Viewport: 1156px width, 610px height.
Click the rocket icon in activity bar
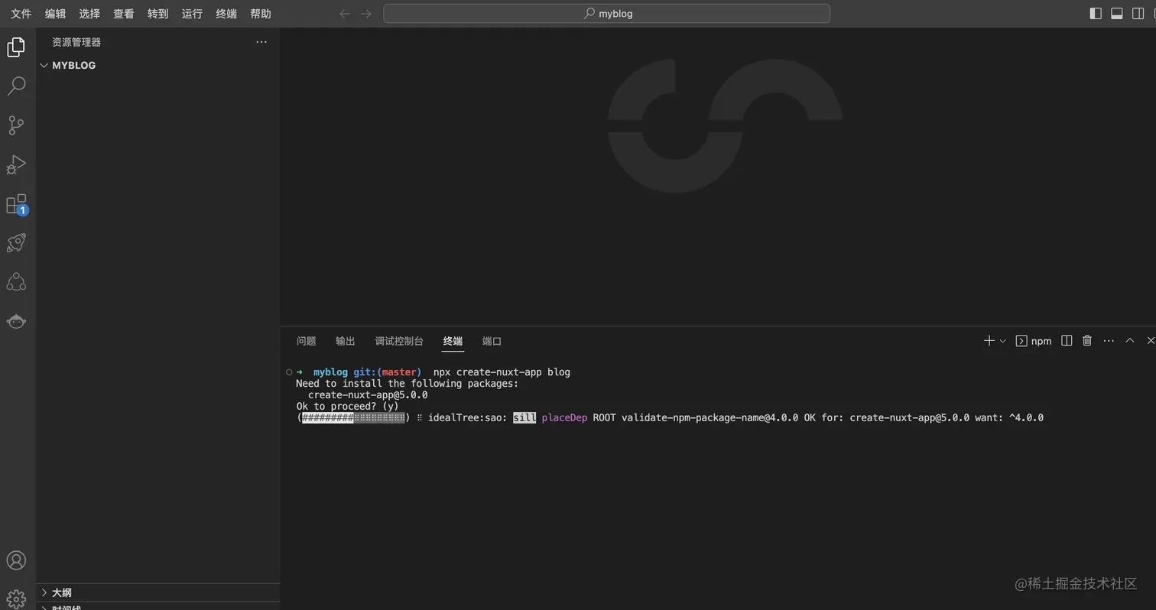coord(16,243)
